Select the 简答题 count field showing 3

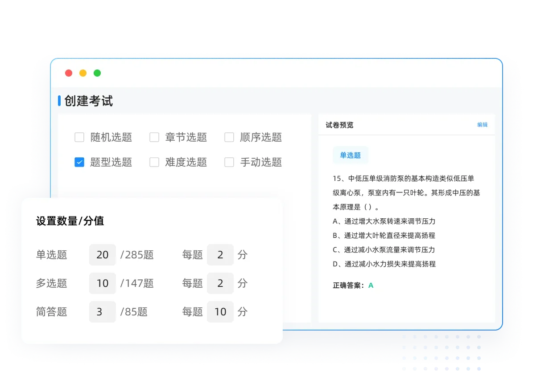click(103, 312)
